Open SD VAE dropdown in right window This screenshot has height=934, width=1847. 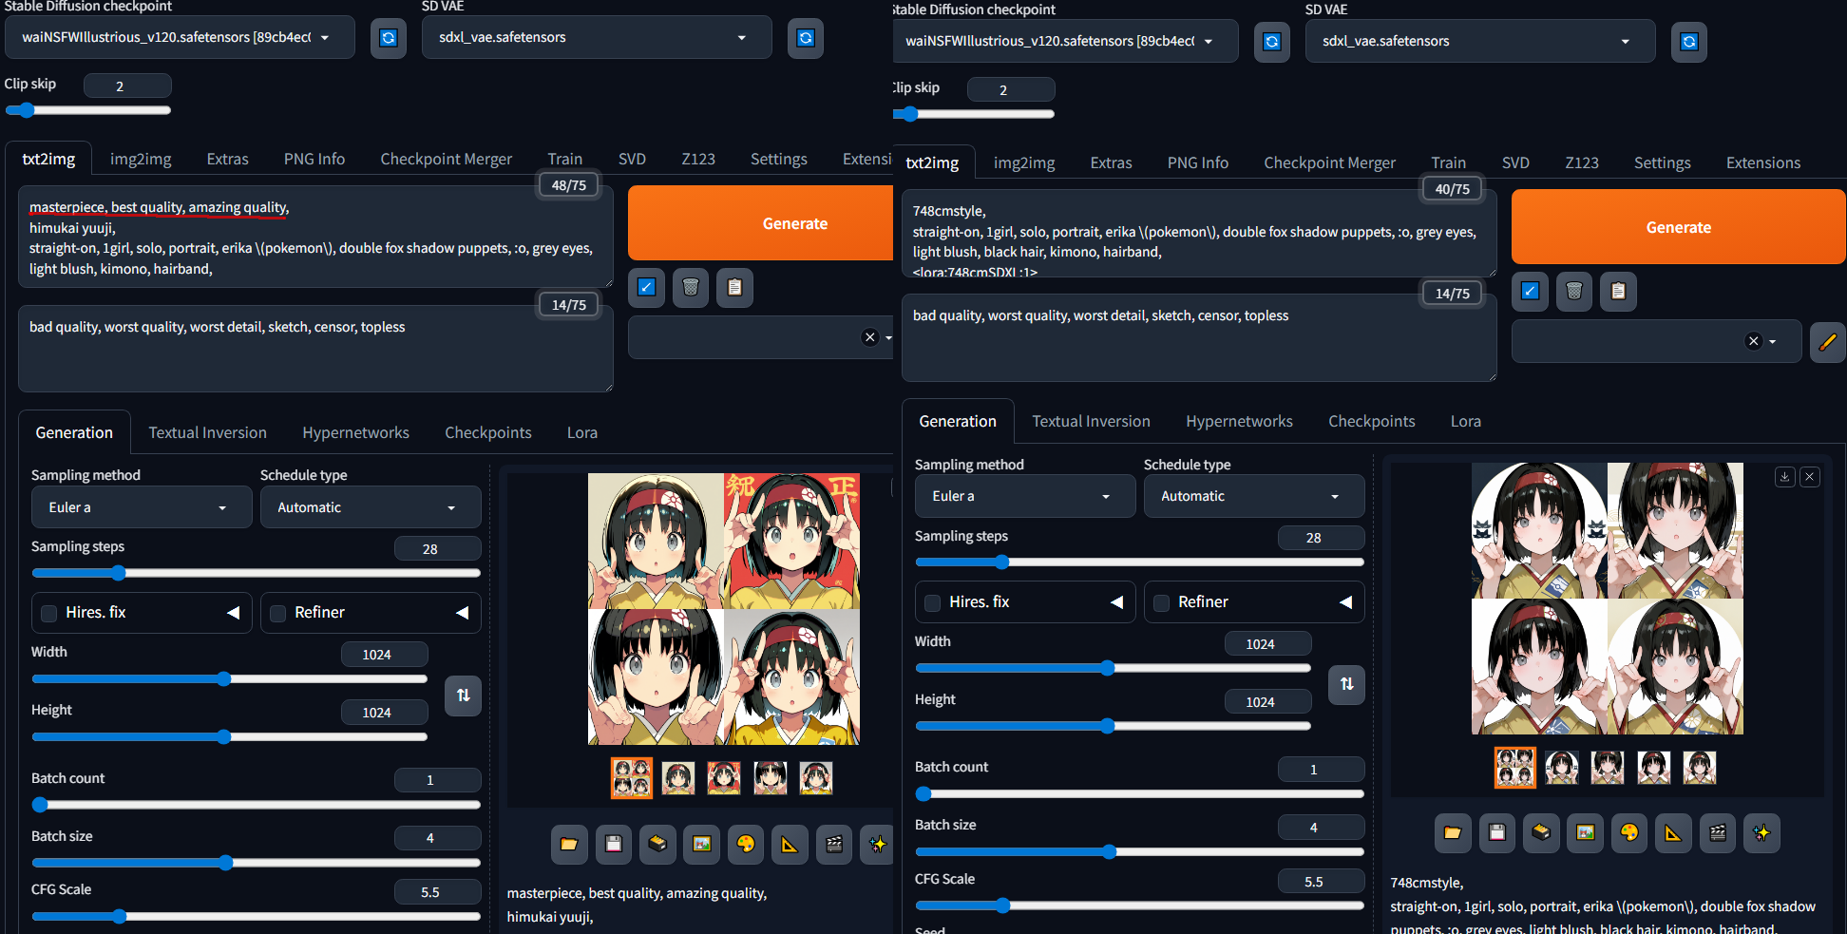coord(1480,42)
